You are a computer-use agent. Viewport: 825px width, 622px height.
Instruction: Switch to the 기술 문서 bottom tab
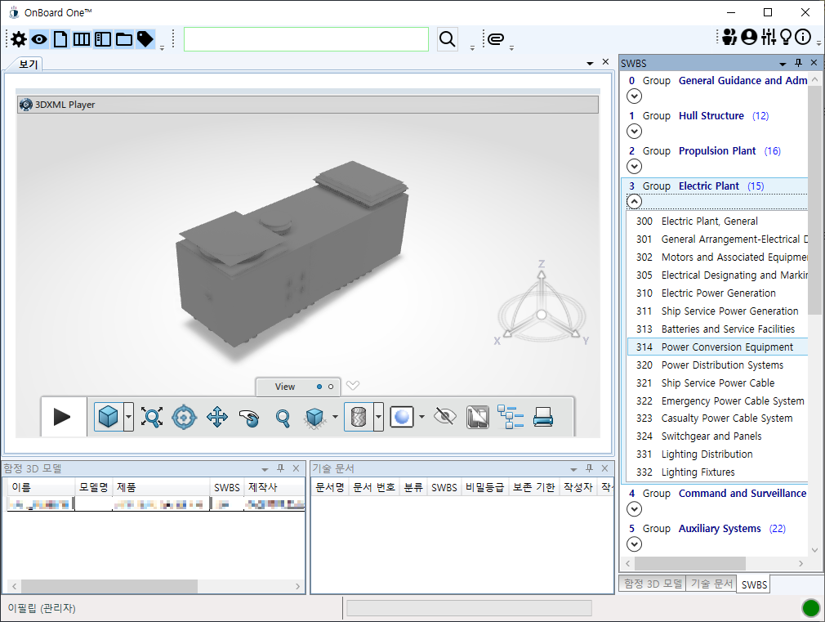click(711, 584)
